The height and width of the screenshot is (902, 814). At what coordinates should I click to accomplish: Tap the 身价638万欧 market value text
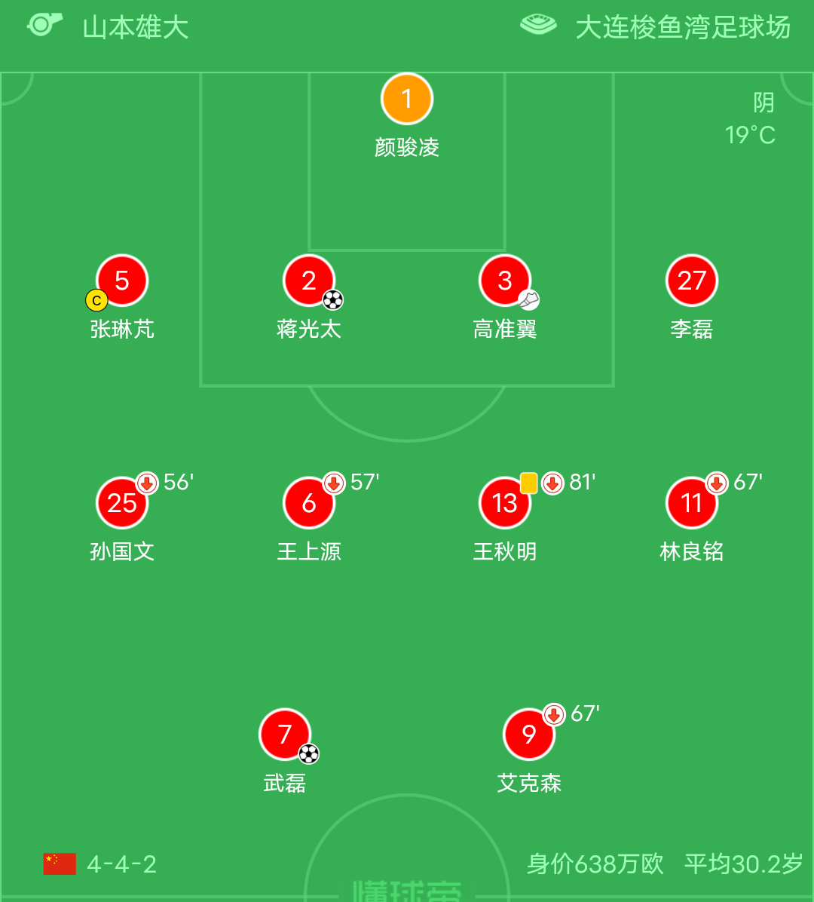[595, 864]
